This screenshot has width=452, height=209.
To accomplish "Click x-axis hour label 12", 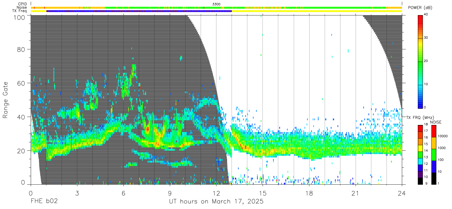I will (216, 193).
